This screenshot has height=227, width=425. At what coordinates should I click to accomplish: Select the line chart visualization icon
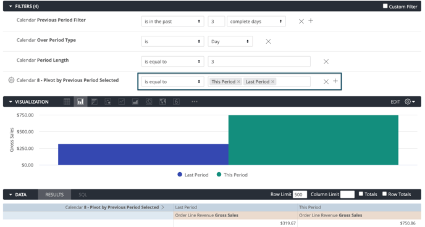[122, 102]
